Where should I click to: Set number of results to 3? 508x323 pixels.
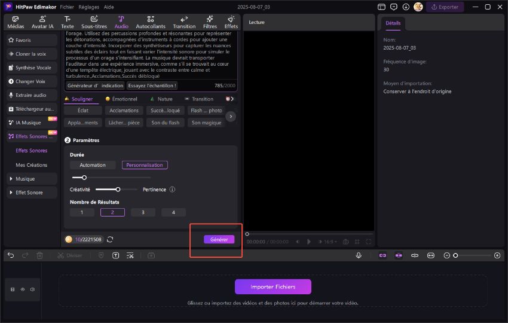[143, 212]
